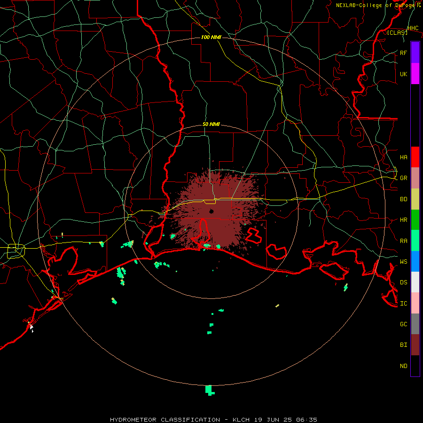Viewport: 423px width, 423px height.
Task: Click the GC legend label
Action: pos(403,324)
